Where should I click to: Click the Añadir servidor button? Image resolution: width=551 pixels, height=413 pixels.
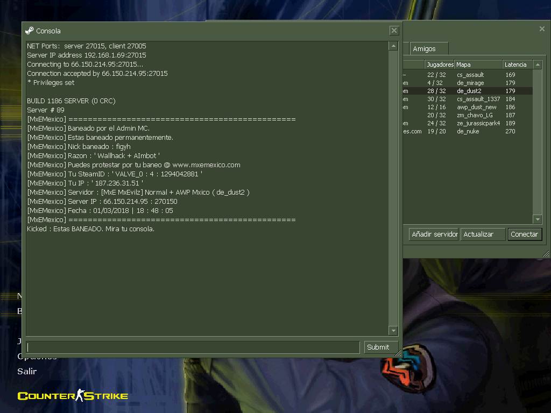(x=434, y=234)
